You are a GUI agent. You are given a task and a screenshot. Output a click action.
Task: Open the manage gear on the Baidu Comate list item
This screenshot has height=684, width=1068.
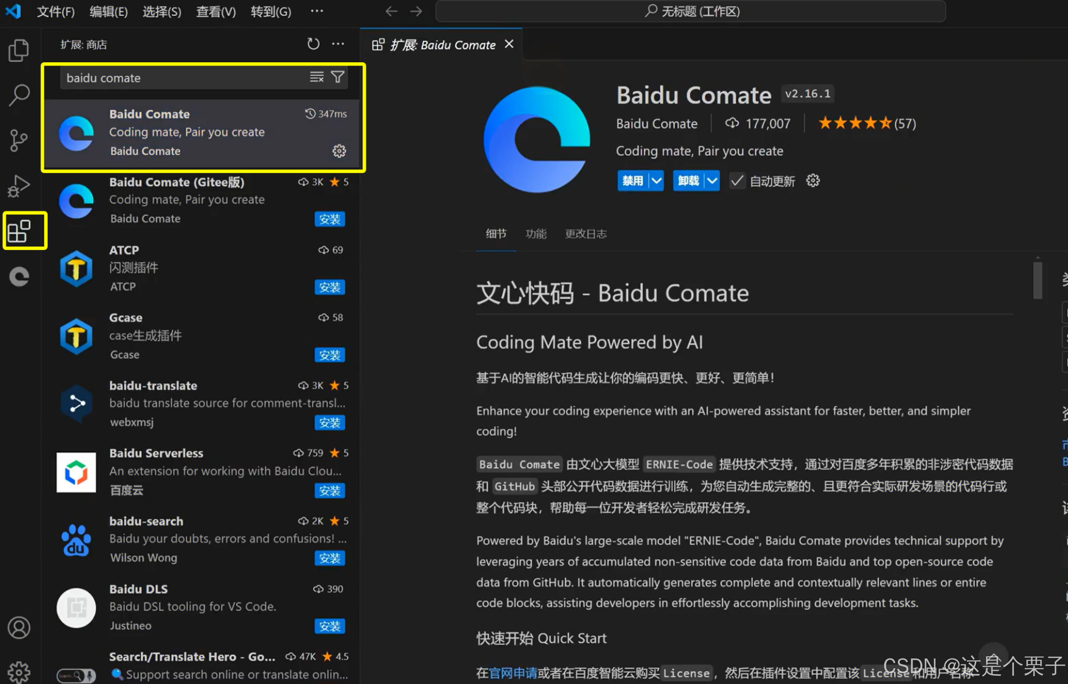(x=339, y=151)
